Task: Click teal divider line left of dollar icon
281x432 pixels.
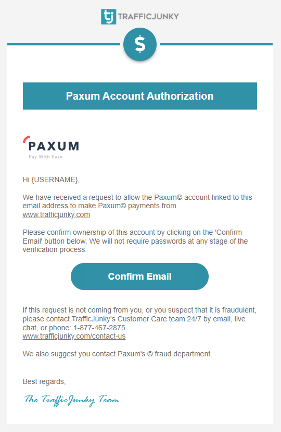Action: tap(63, 44)
